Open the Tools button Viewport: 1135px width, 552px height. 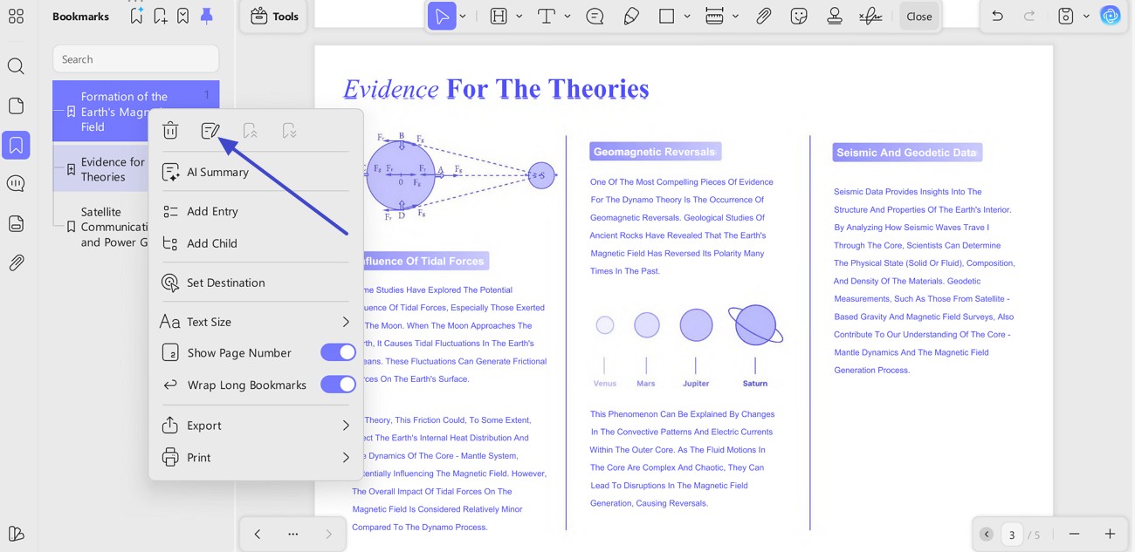274,16
